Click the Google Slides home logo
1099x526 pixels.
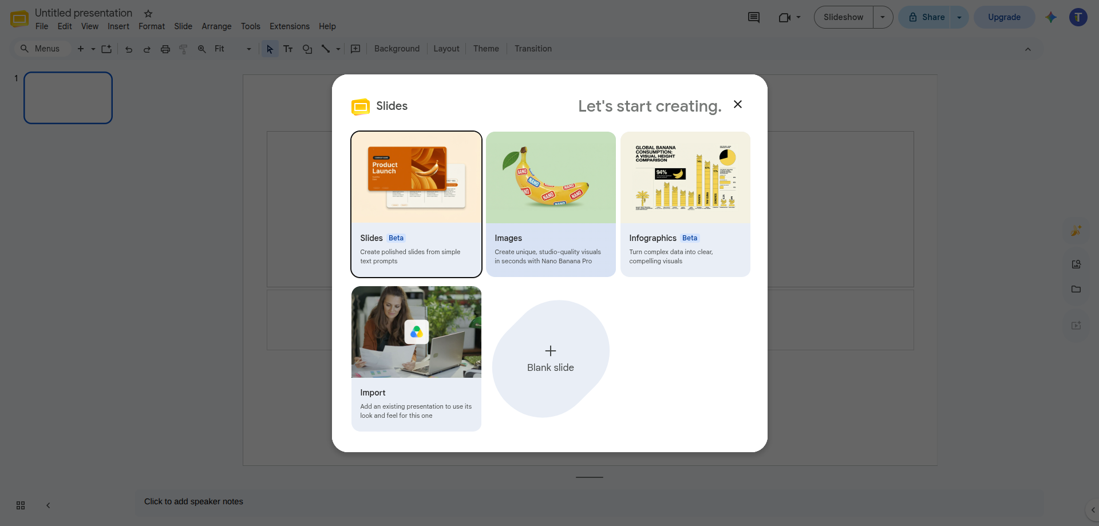coord(19,19)
